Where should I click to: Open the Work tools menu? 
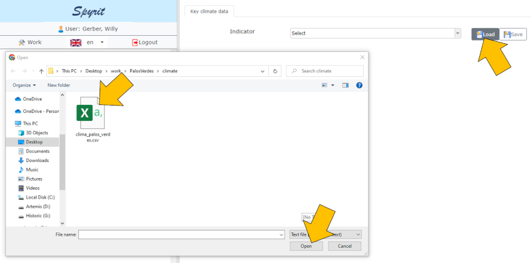tap(30, 43)
